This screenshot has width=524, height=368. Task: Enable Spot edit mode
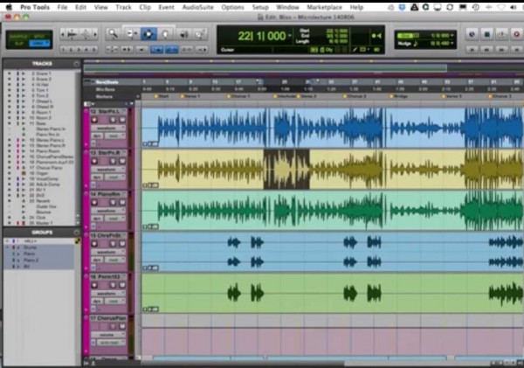coord(39,36)
